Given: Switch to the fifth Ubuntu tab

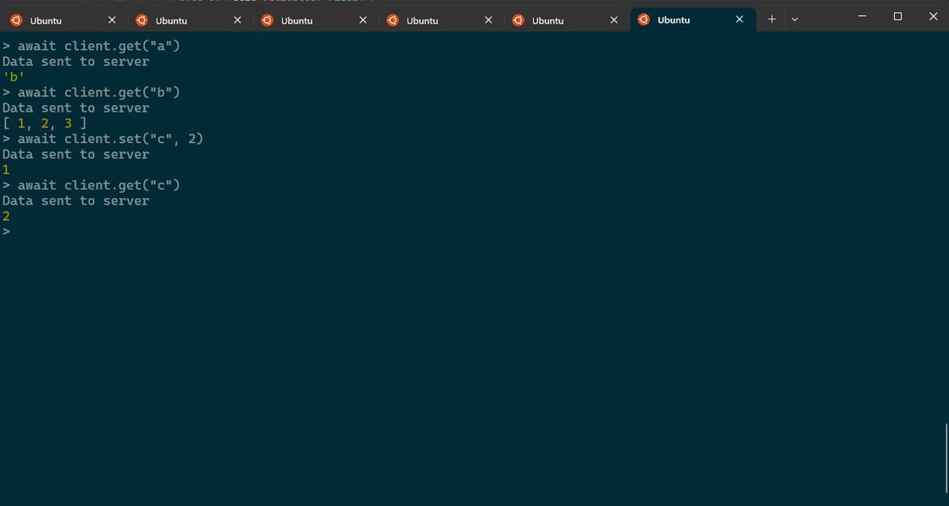Looking at the screenshot, I should point(565,20).
